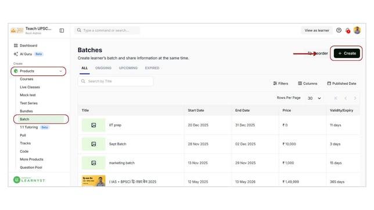This screenshot has width=374, height=210.
Task: Switch to the ONGOING tab
Action: point(103,68)
